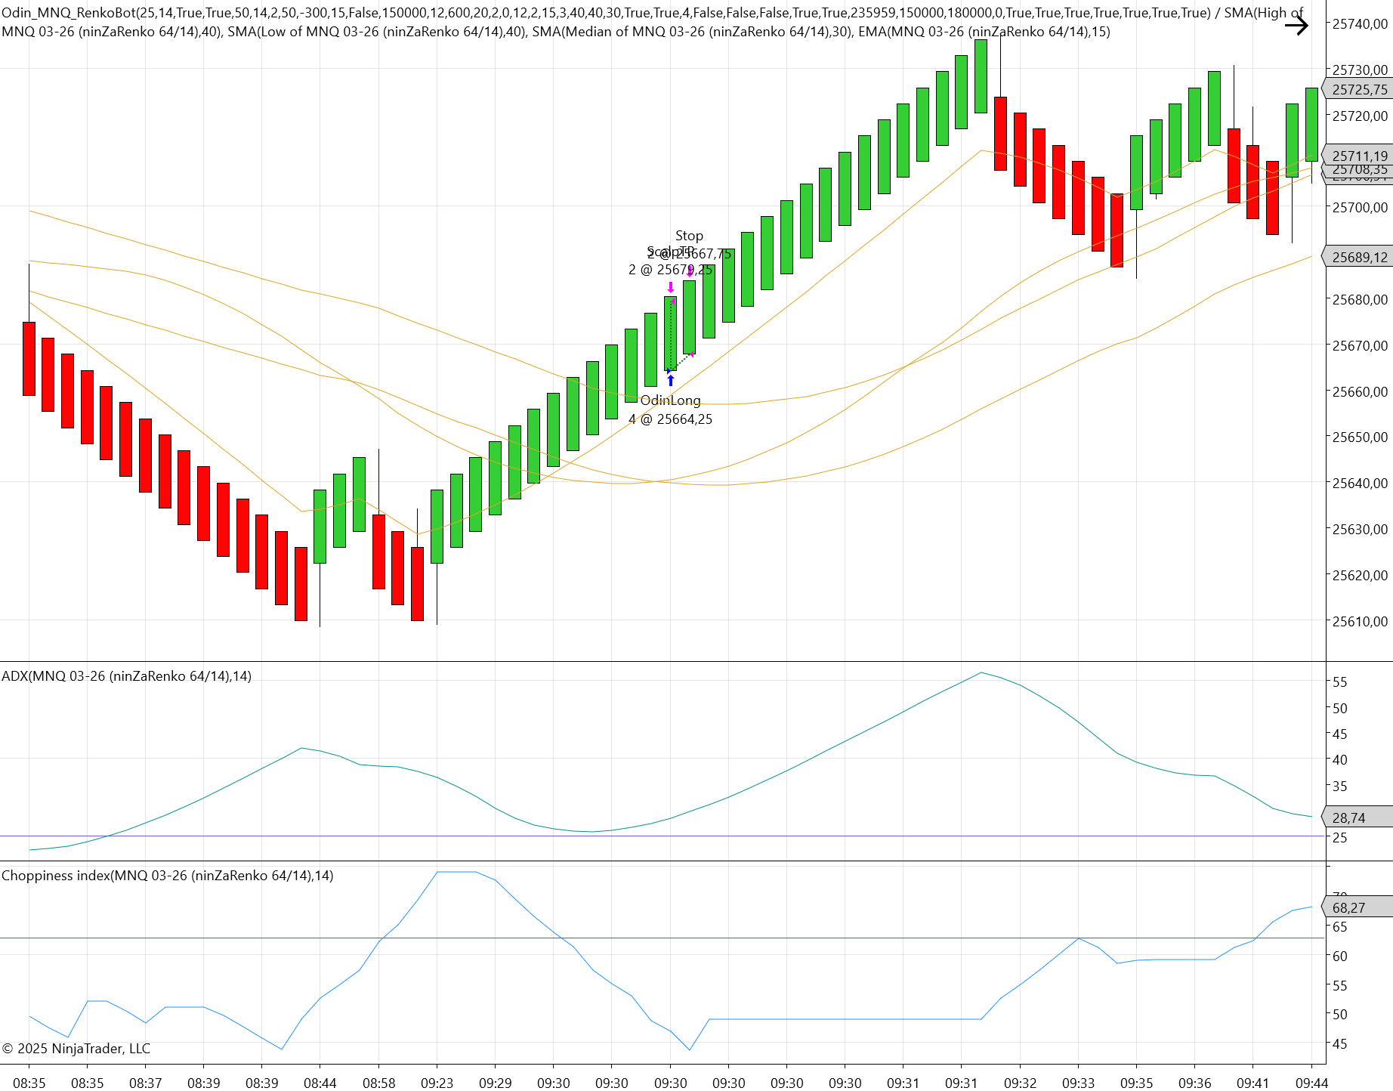The height and width of the screenshot is (1091, 1393).
Task: Click the magenta down-arrow above the entry candle
Action: tap(670, 287)
